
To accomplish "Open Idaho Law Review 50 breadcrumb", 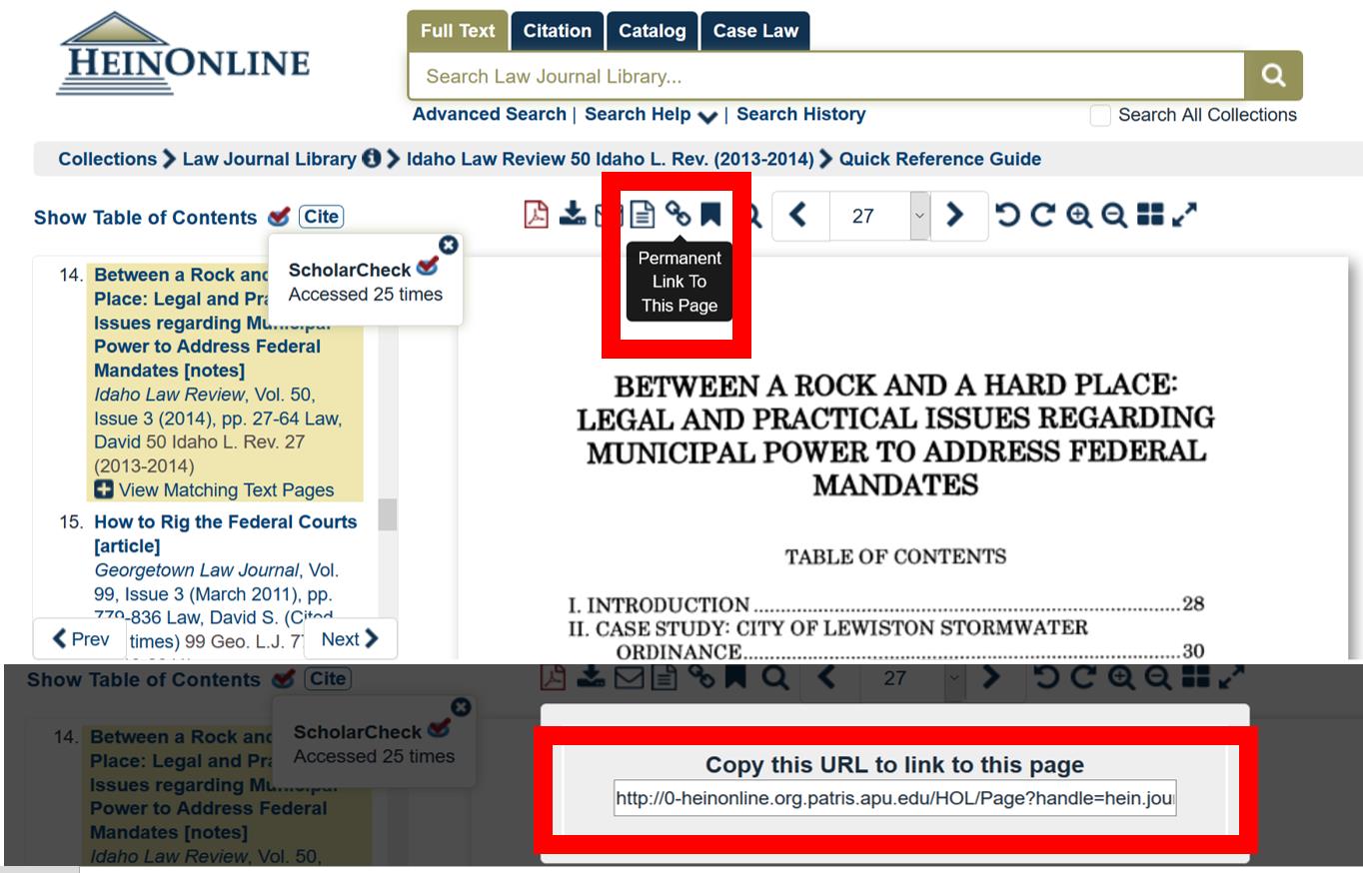I will pyautogui.click(x=610, y=159).
